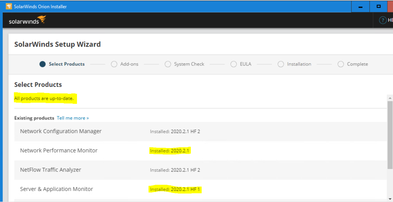393x202 pixels.
Task: Select Network Configuration Manager row
Action: pos(200,131)
